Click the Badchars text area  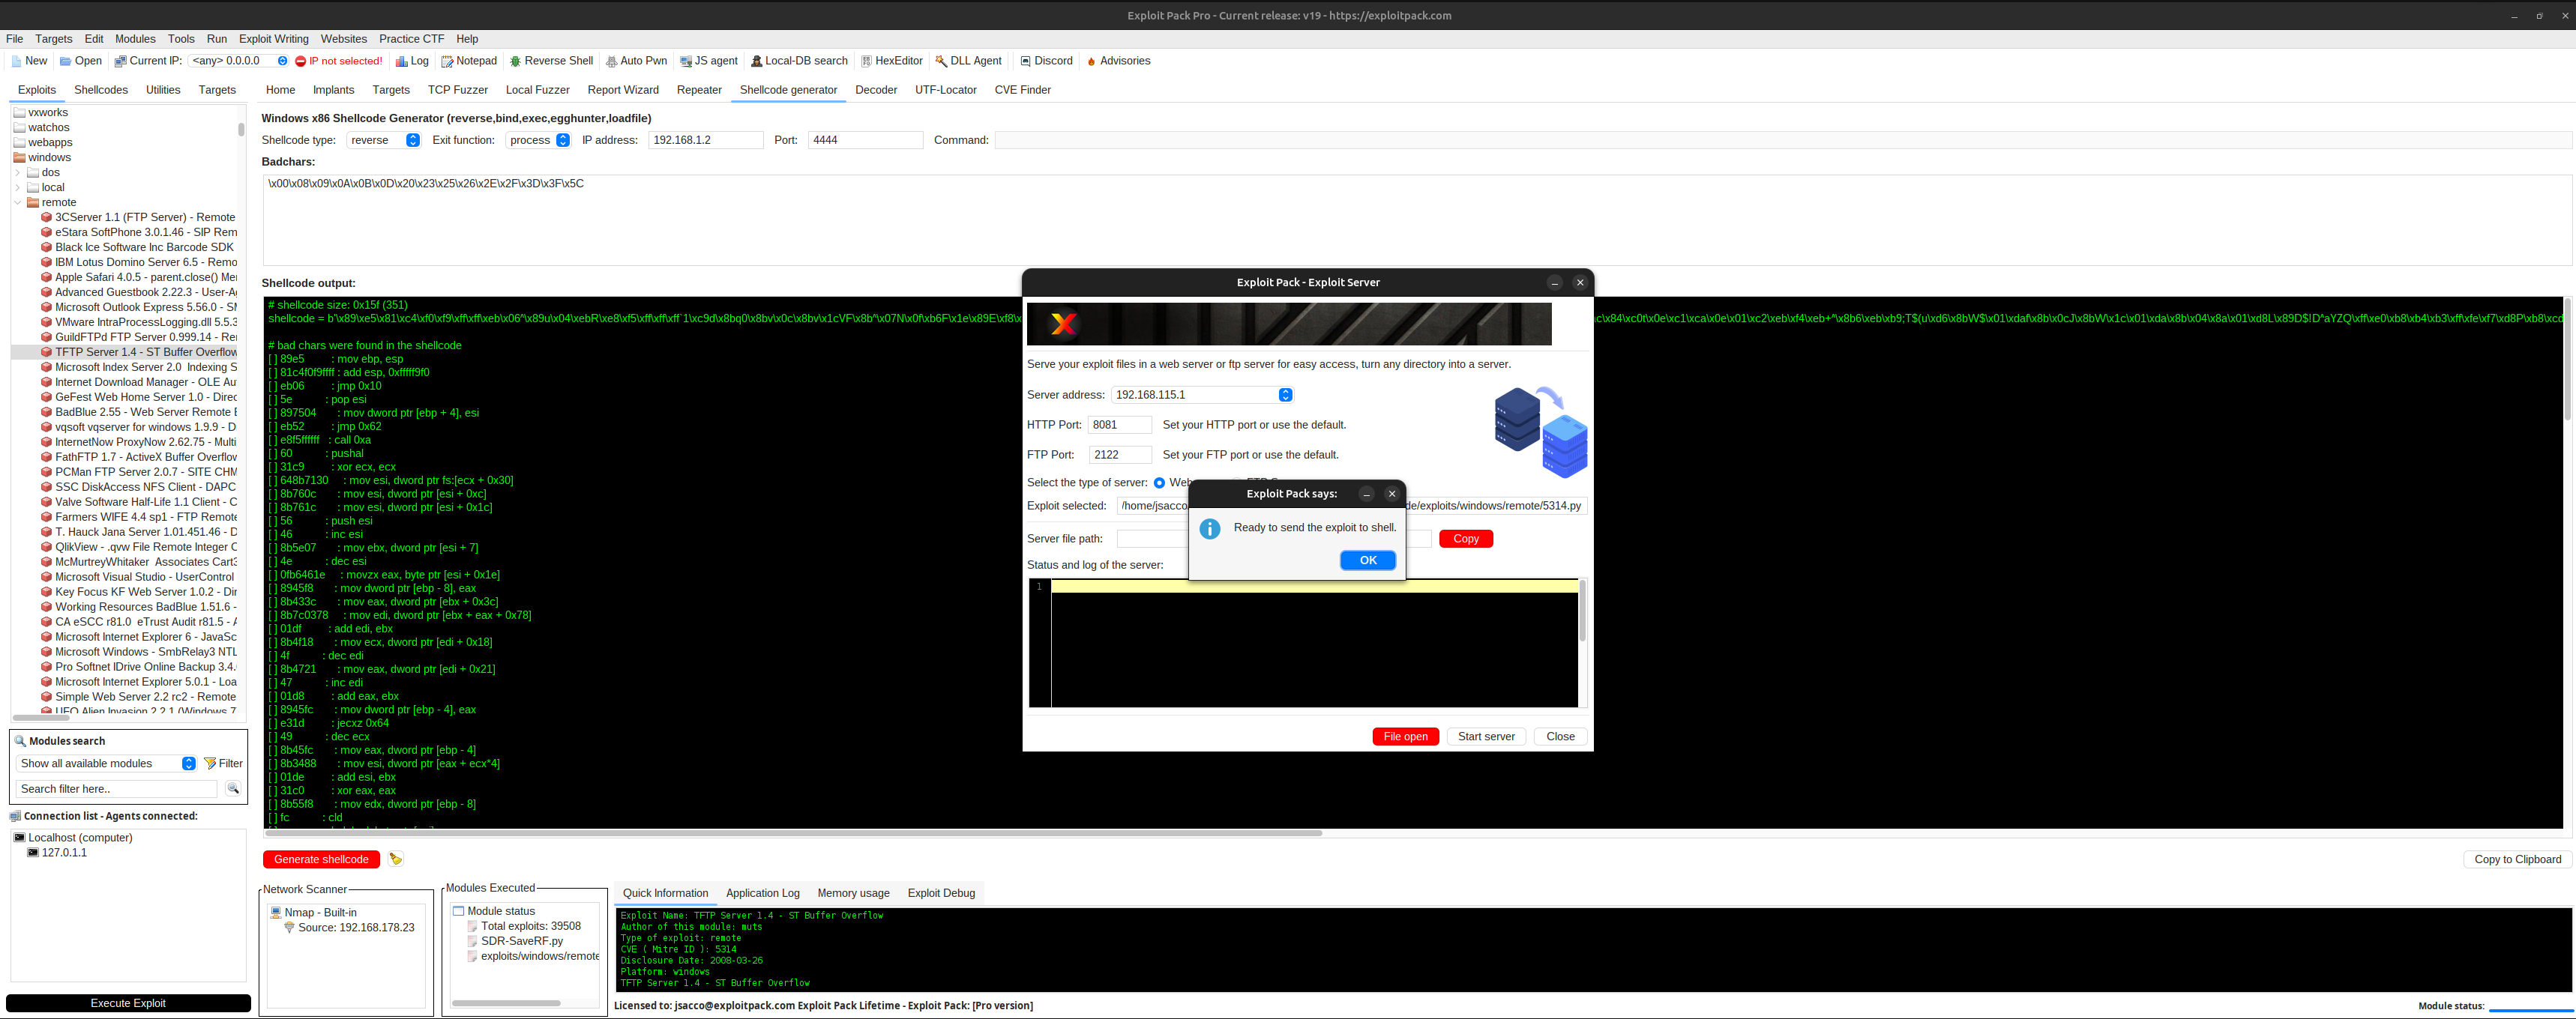[x=1416, y=220]
